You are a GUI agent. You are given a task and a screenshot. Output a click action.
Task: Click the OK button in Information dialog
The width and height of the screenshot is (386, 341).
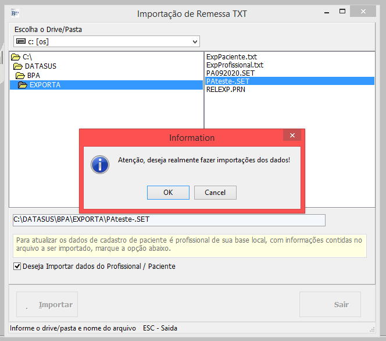(168, 193)
